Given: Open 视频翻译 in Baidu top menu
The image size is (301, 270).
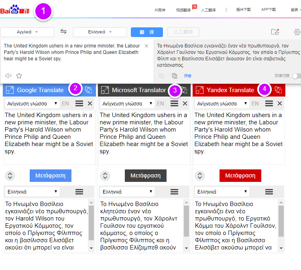Looking at the screenshot, I should pos(183,10).
